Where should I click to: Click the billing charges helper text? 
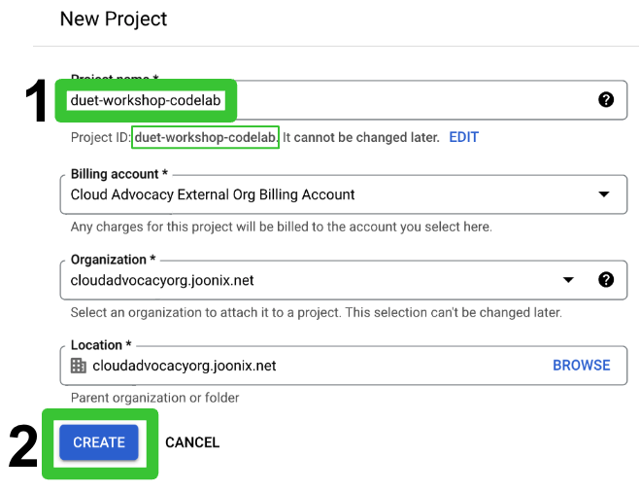[281, 227]
